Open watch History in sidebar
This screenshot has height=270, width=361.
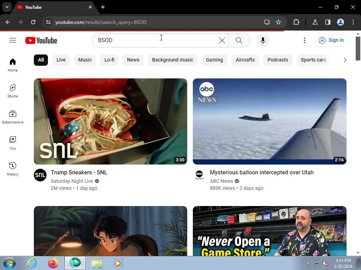pyautogui.click(x=13, y=169)
